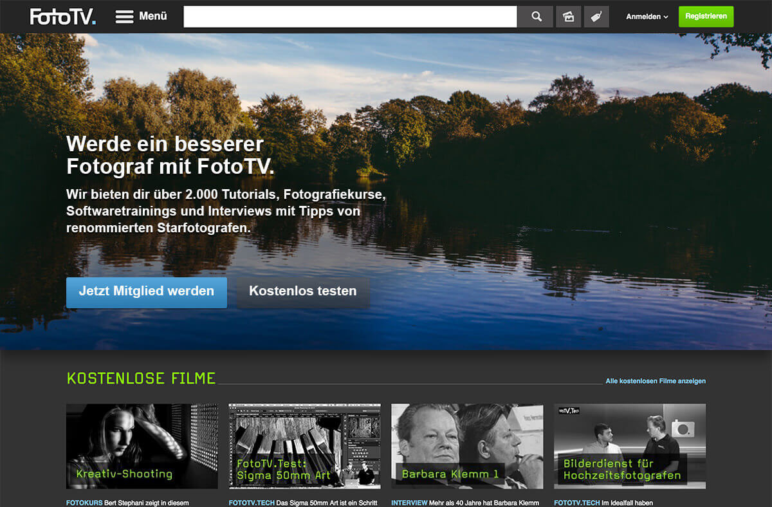Select "Jetzt Mitglied werden"
The width and height of the screenshot is (772, 507).
[146, 291]
